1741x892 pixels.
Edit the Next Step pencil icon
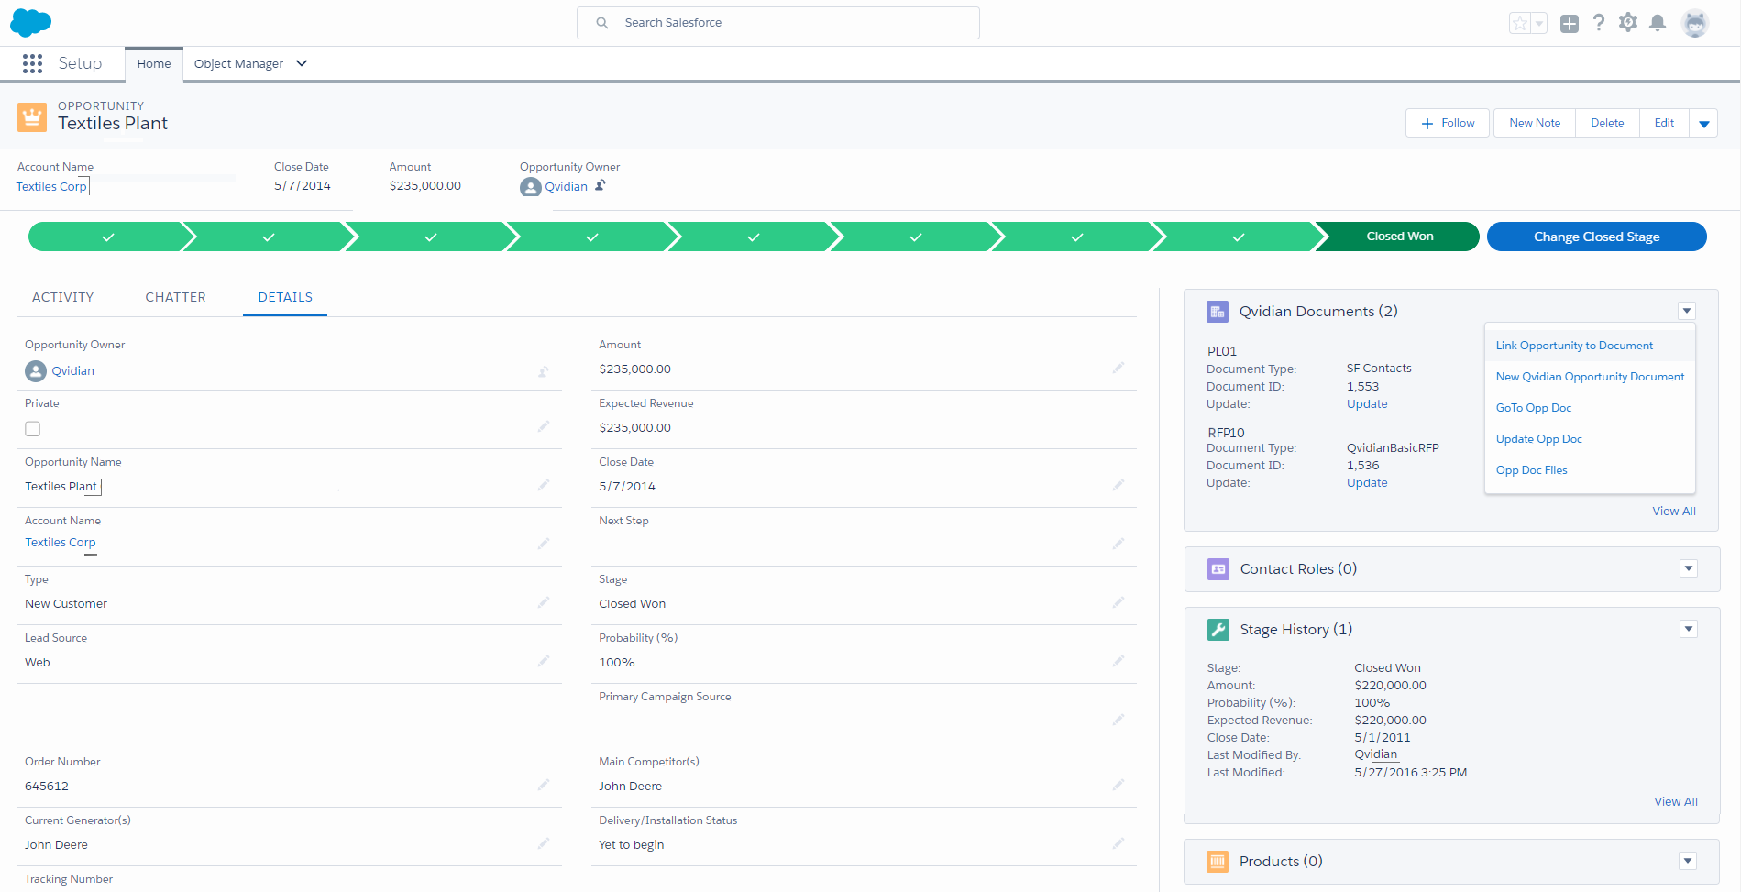pos(1118,544)
